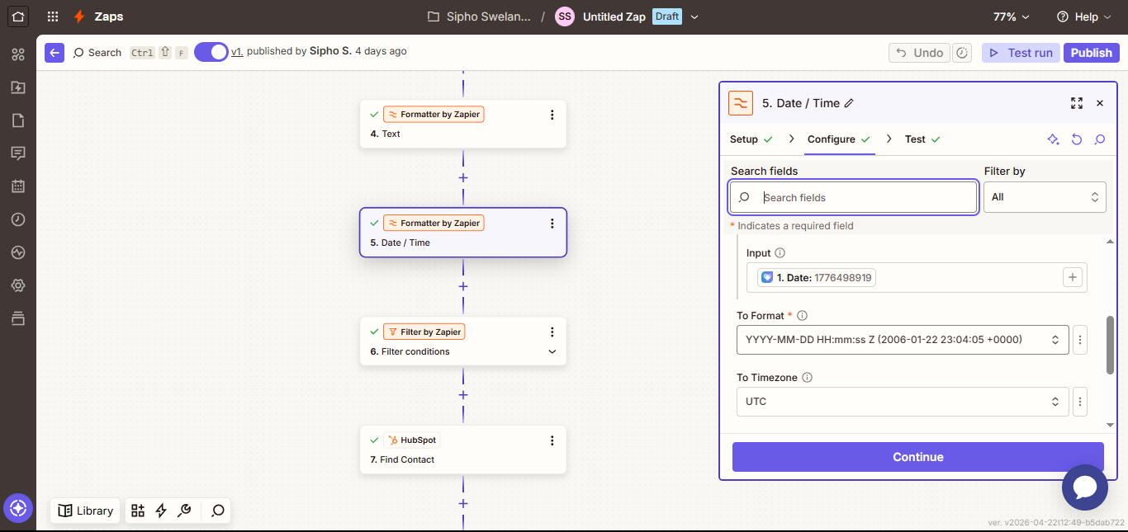
Task: Open menu for step 5 Date / Time
Action: tap(552, 224)
